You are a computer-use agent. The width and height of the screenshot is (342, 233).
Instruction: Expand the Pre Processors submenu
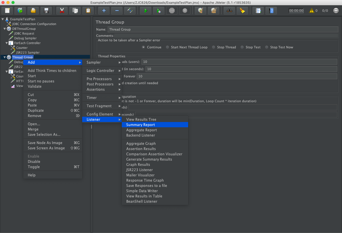tap(102, 79)
